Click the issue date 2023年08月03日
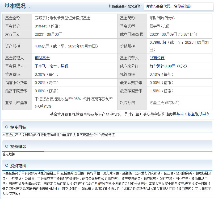 49,34
